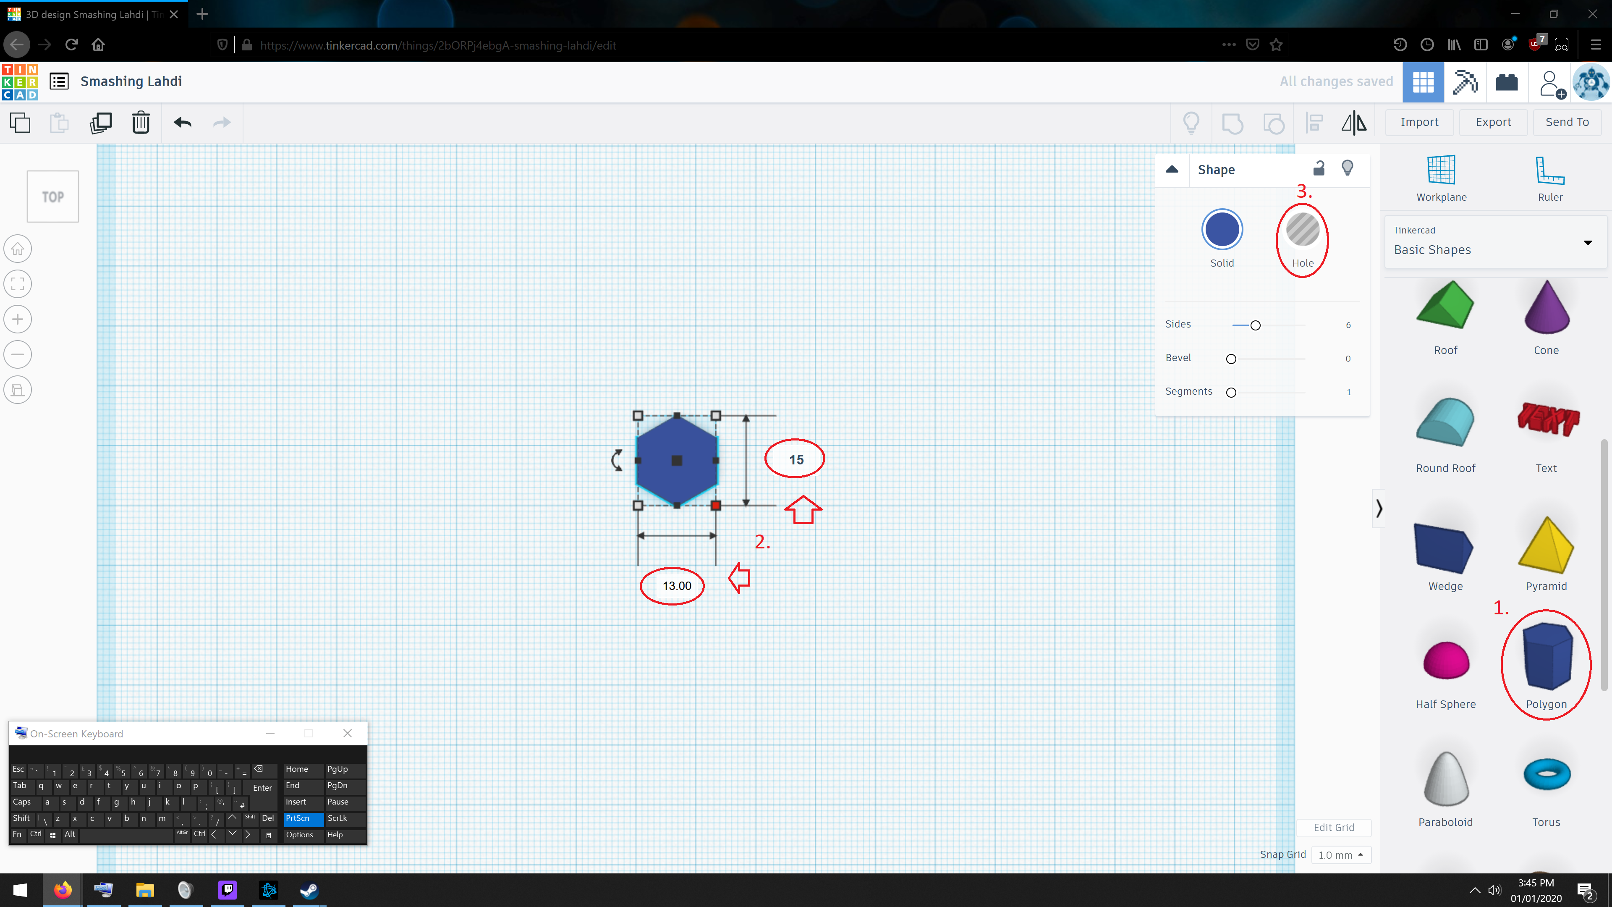Set the shape to Solid
Viewport: 1612px width, 907px height.
(x=1222, y=230)
